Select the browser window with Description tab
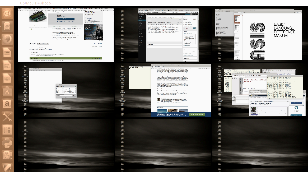Viewport: 308px width, 172px height. click(66, 34)
